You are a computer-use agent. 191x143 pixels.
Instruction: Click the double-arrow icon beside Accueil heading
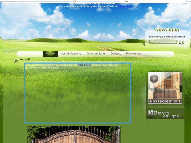point(16,61)
